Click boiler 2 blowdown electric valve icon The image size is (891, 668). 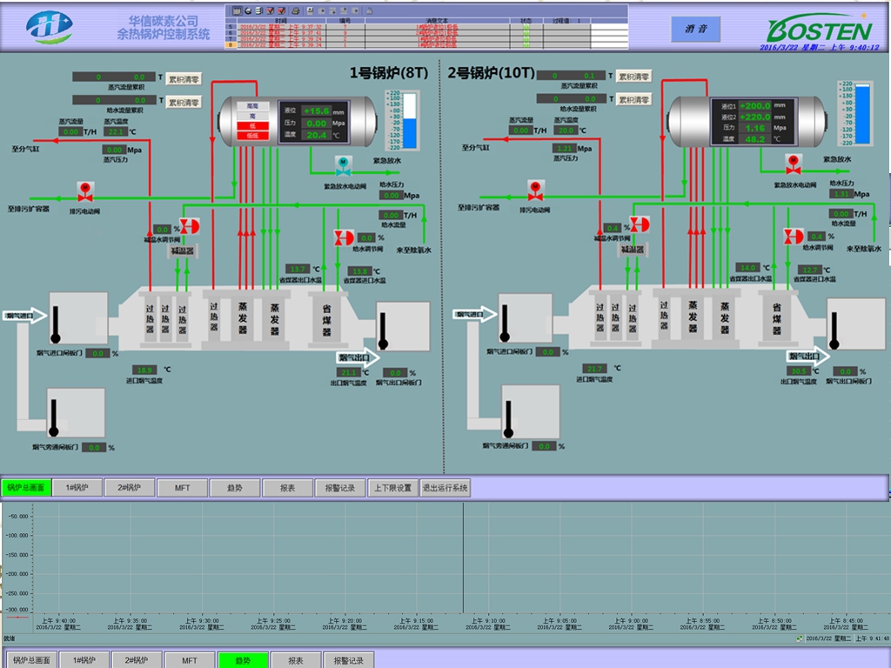[535, 188]
